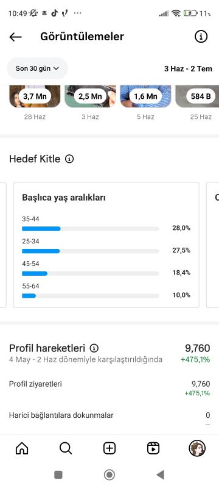This screenshot has height=488, width=219.
Task: Tap info icon next to Profil hareketleri
Action: [x=94, y=348]
